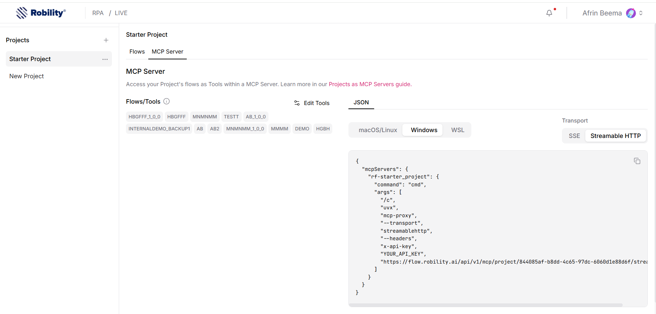
Task: Click the Edit Tools button label
Action: (x=317, y=103)
